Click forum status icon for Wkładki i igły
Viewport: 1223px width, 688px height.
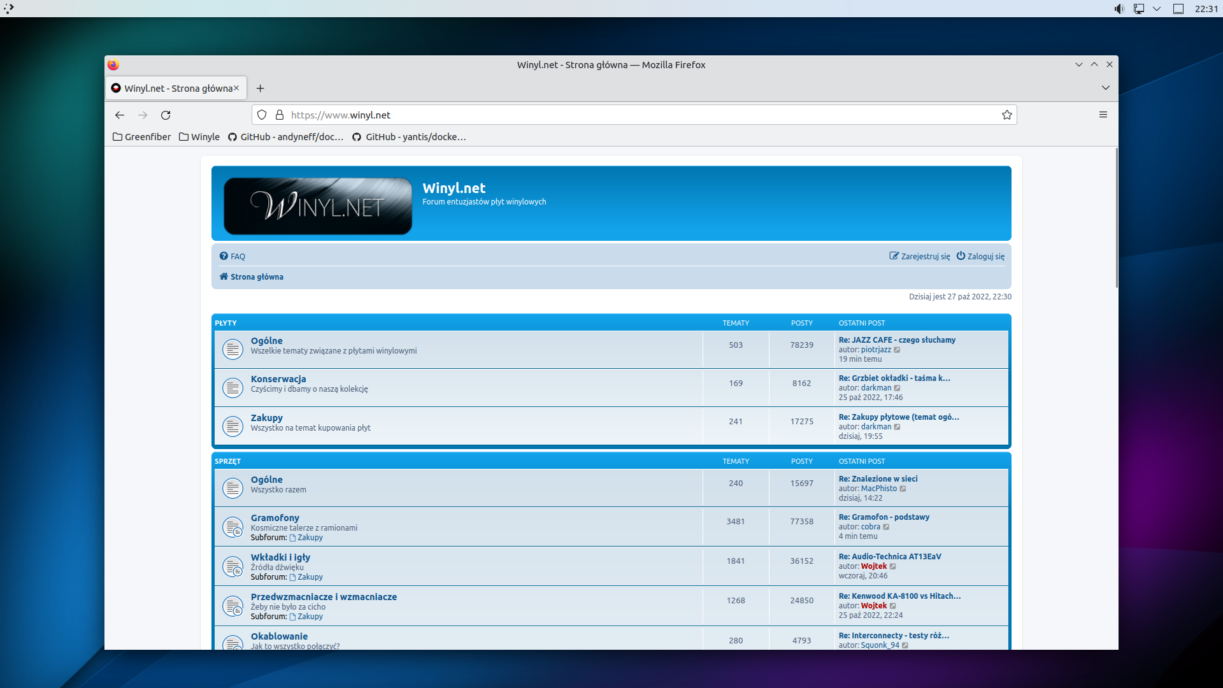pyautogui.click(x=232, y=566)
